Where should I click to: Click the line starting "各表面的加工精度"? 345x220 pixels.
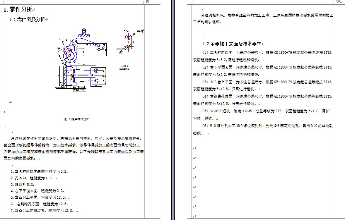point(73,152)
